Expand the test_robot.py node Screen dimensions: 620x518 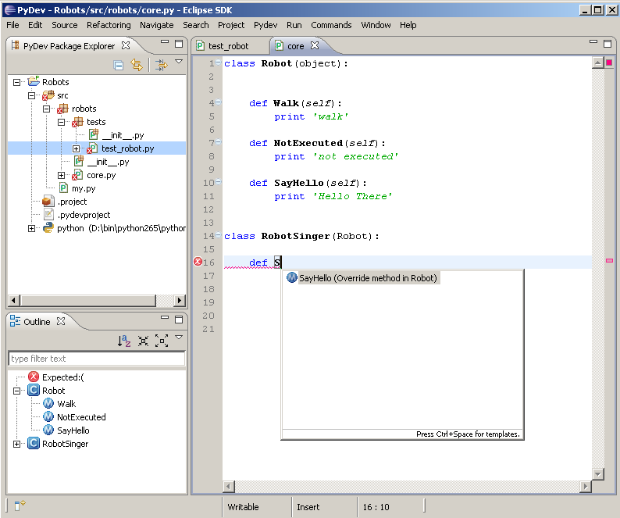point(76,148)
